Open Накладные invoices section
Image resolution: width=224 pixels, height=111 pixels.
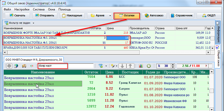pos(72,16)
